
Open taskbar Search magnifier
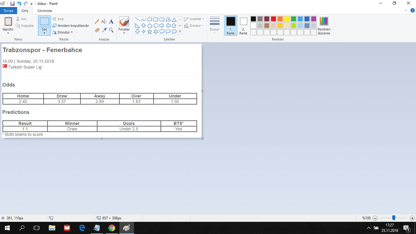pos(22,228)
